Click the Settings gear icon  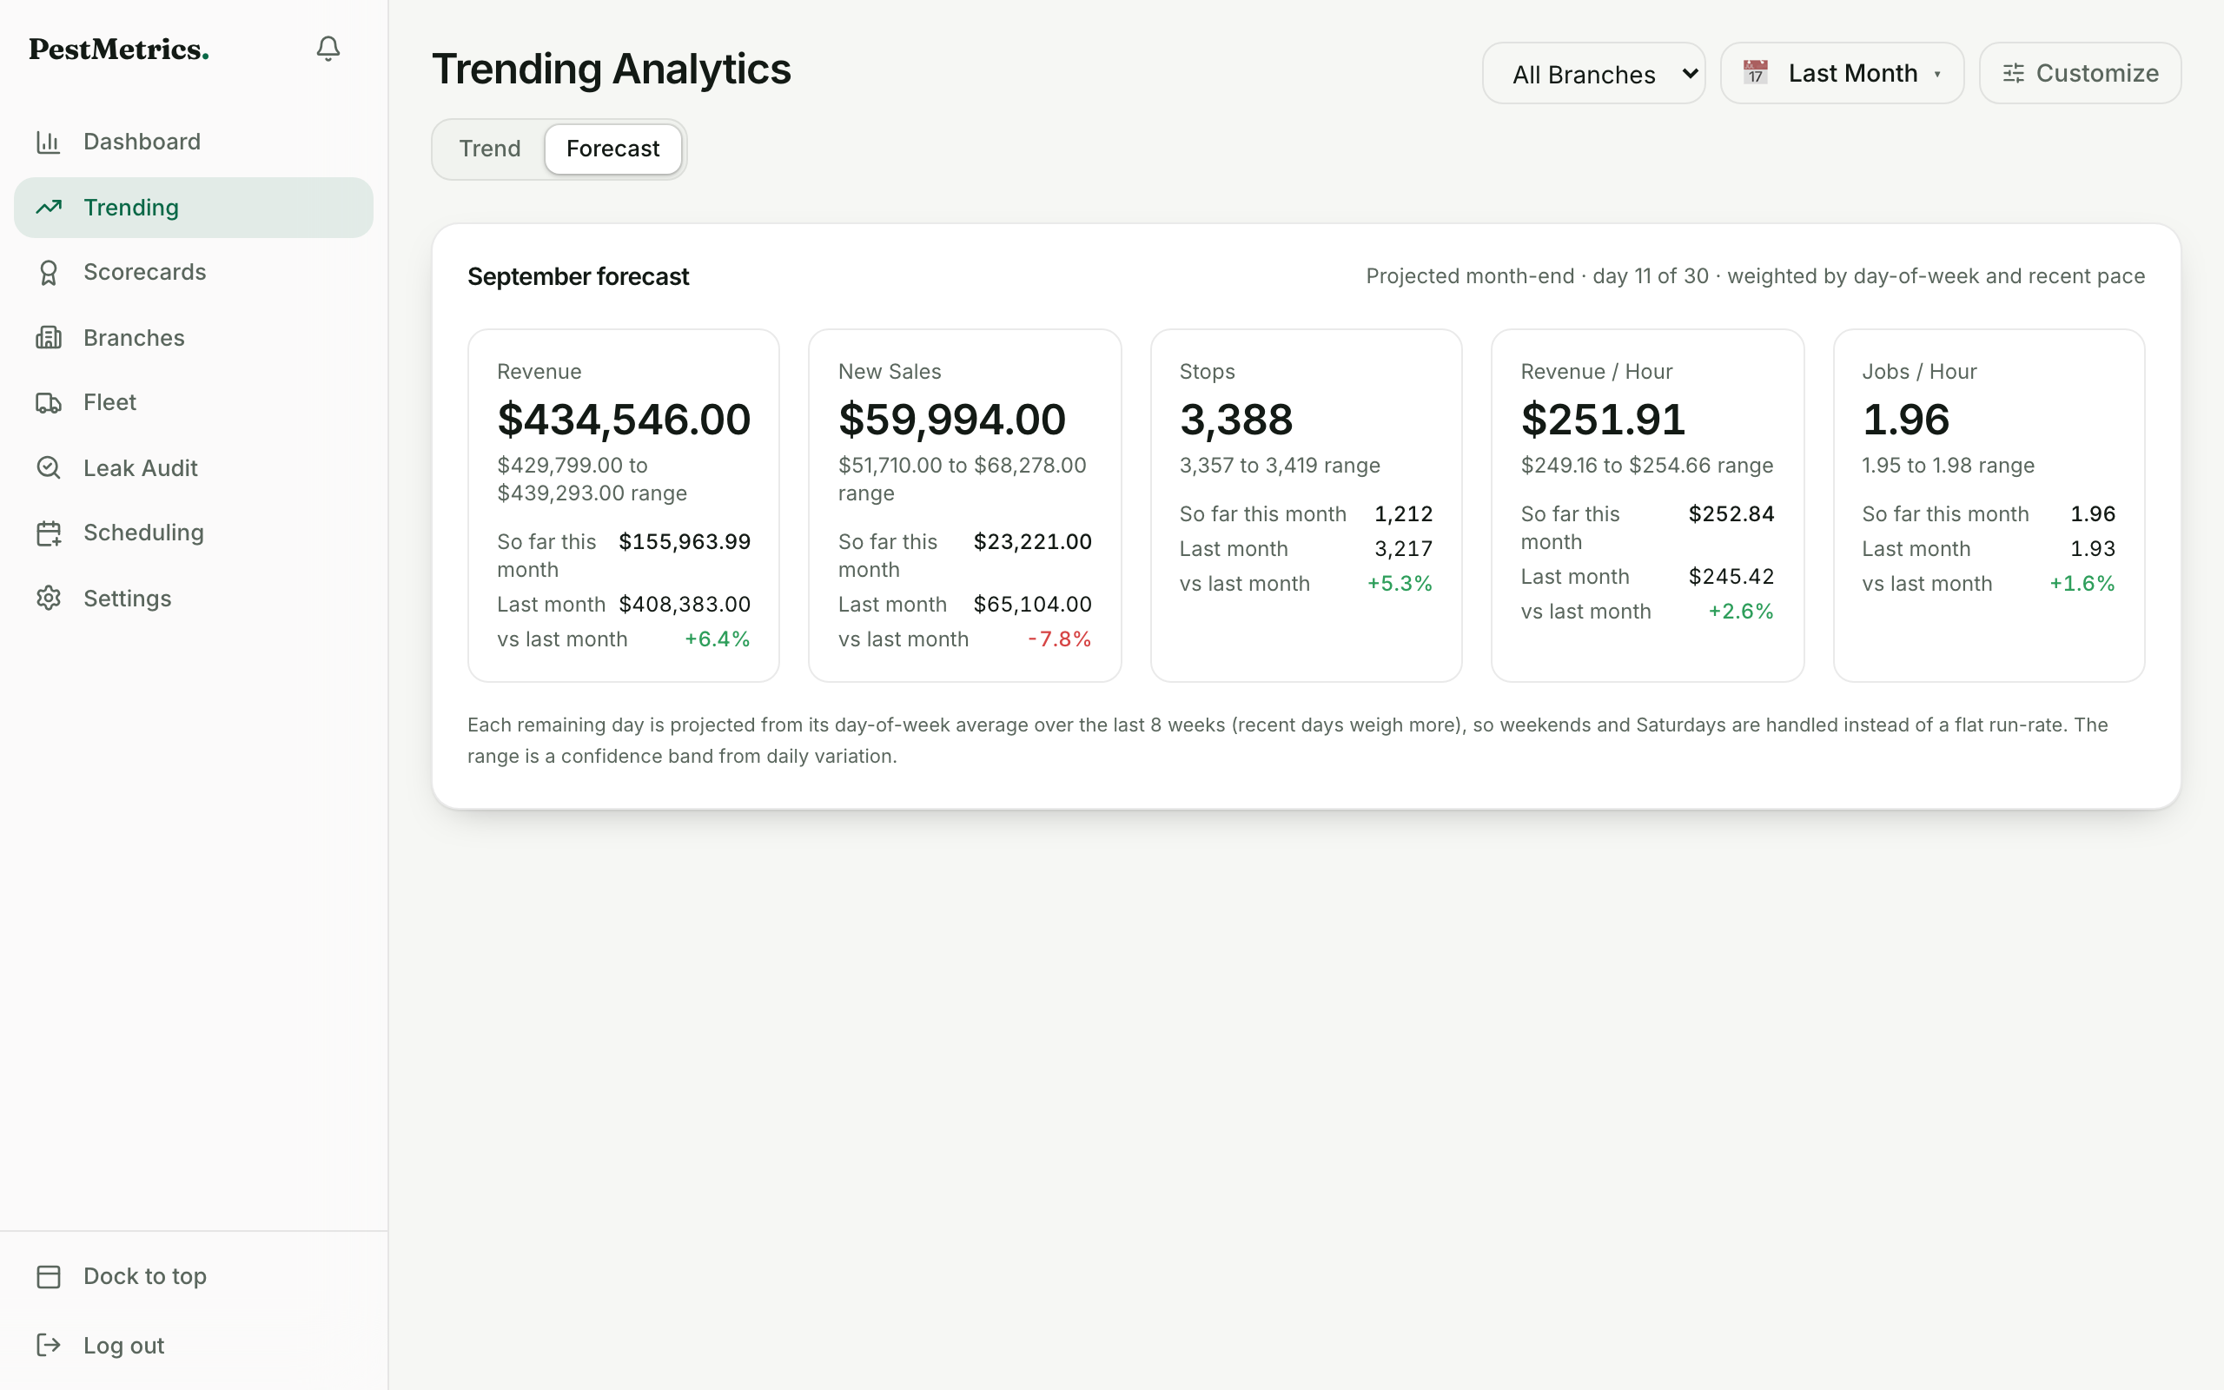coord(49,599)
